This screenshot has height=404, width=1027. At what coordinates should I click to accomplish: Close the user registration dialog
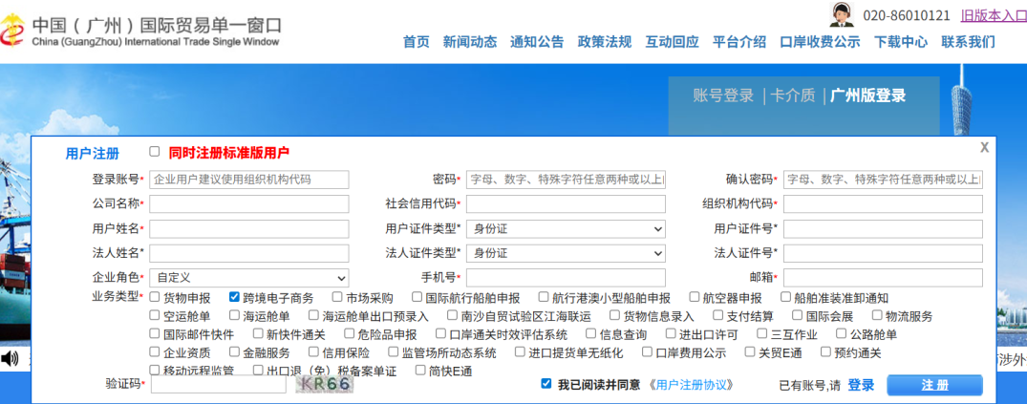click(984, 148)
